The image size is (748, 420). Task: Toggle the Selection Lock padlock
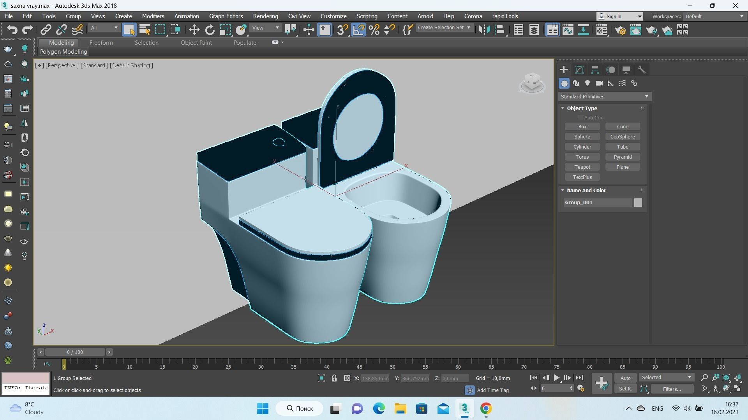point(334,378)
